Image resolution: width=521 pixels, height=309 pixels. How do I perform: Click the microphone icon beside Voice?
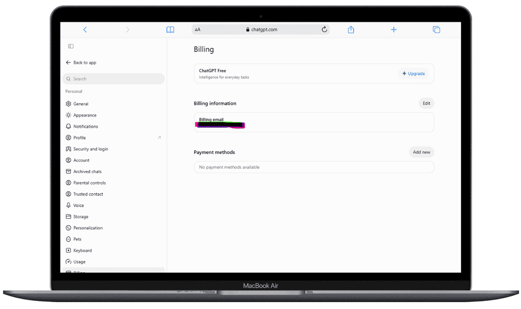(69, 205)
